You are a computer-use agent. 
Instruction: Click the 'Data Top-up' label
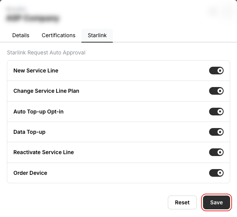click(x=29, y=132)
